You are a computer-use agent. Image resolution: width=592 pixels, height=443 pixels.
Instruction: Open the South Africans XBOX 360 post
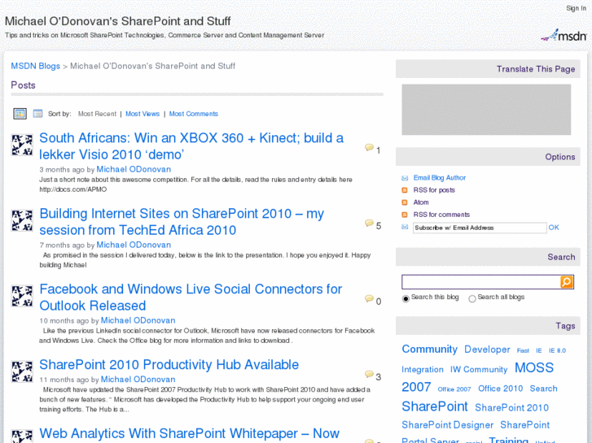(191, 146)
